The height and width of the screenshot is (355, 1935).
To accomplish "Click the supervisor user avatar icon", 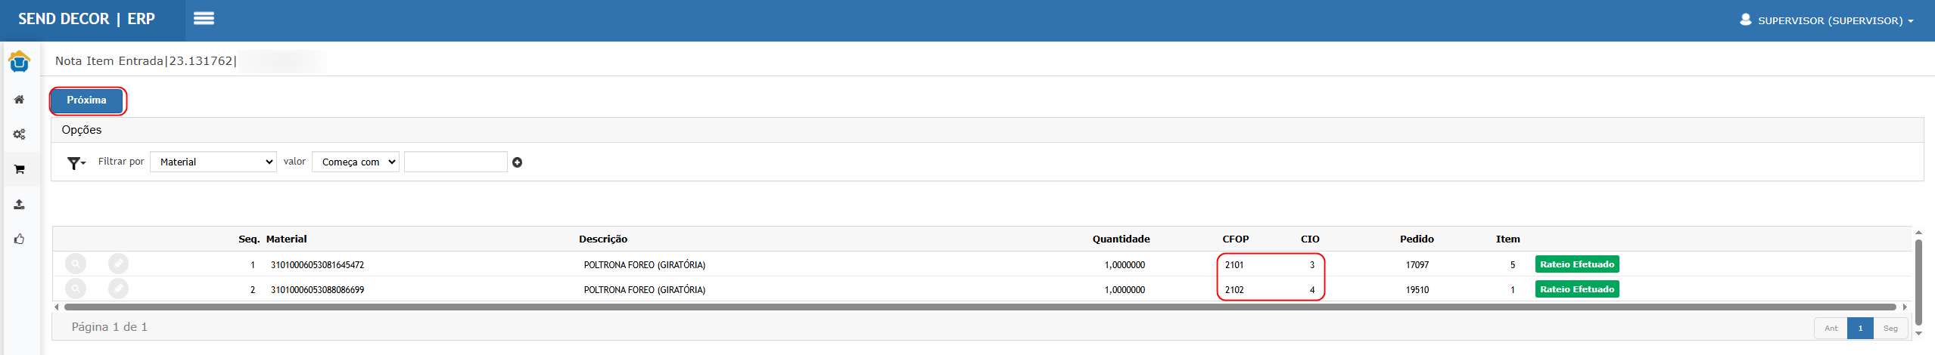I will click(1746, 20).
